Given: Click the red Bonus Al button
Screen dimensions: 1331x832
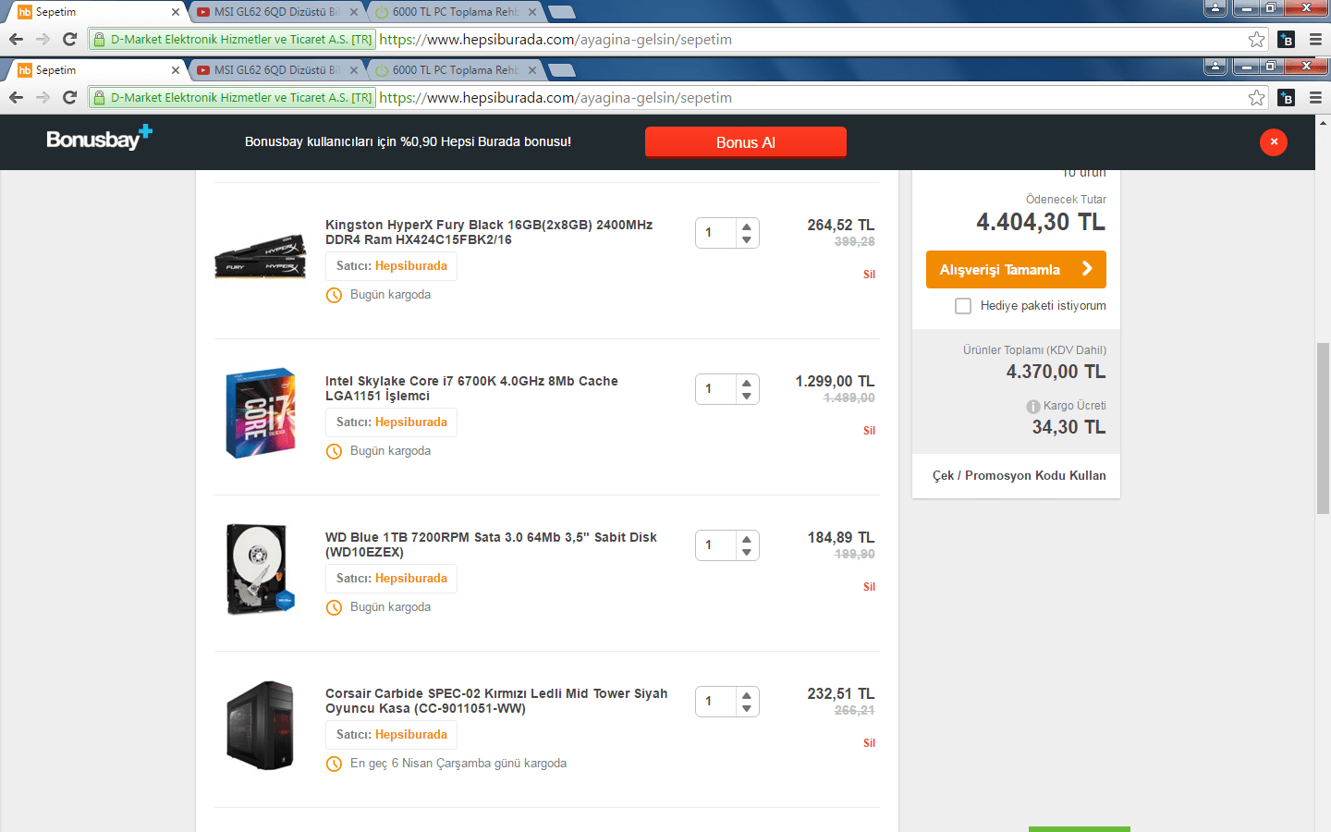Looking at the screenshot, I should [x=746, y=142].
